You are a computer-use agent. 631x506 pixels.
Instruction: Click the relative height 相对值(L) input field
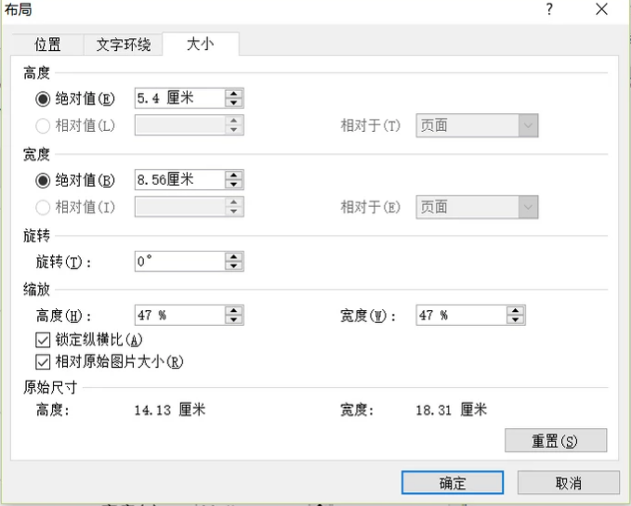point(180,125)
